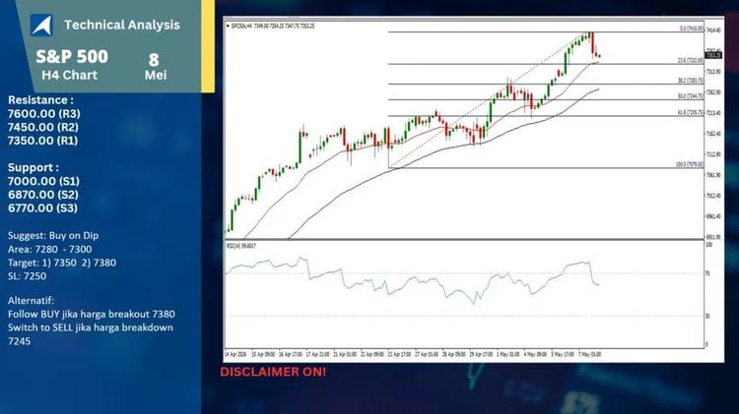Screen dimensions: 739x414
Task: Click the 'Alternatif:' label
Action: click(31, 301)
